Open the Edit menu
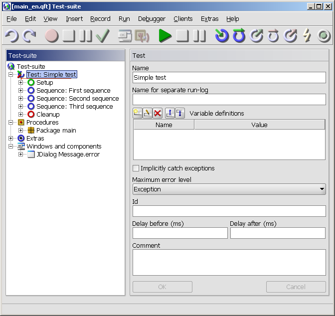Image resolution: width=335 pixels, height=316 pixels. [30, 19]
